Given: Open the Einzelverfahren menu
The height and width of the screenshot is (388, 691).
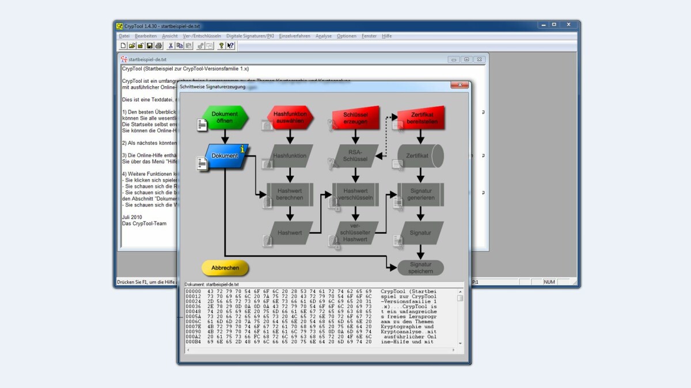Looking at the screenshot, I should point(294,36).
